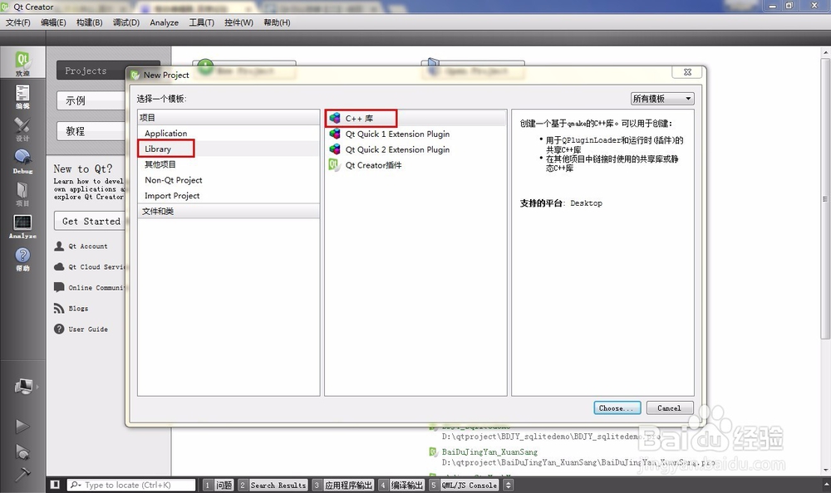This screenshot has width=831, height=493.
Task: Click the Run play button
Action: (22, 426)
